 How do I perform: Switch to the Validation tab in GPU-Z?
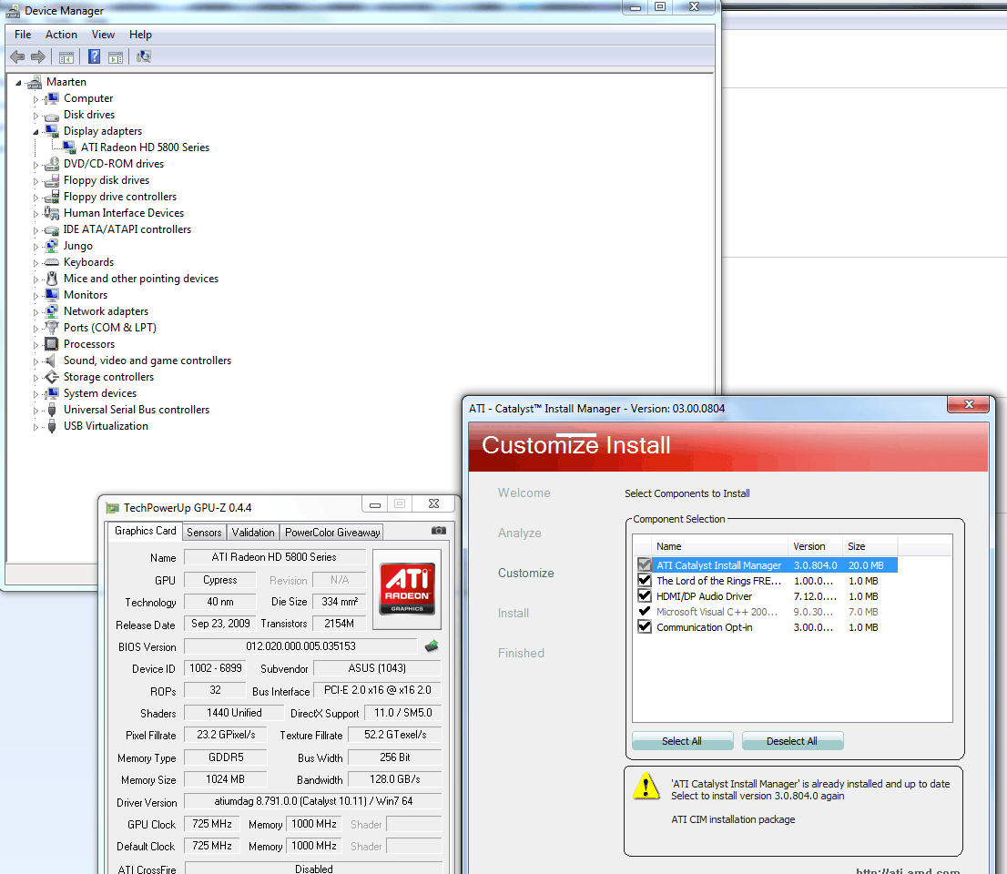coord(253,533)
